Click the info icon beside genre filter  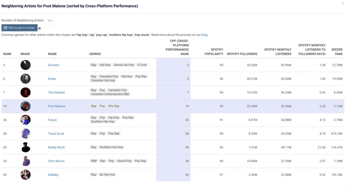click(39, 28)
